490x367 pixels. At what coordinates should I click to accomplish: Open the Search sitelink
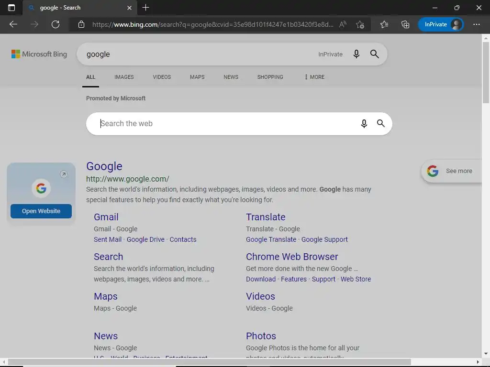pos(109,257)
